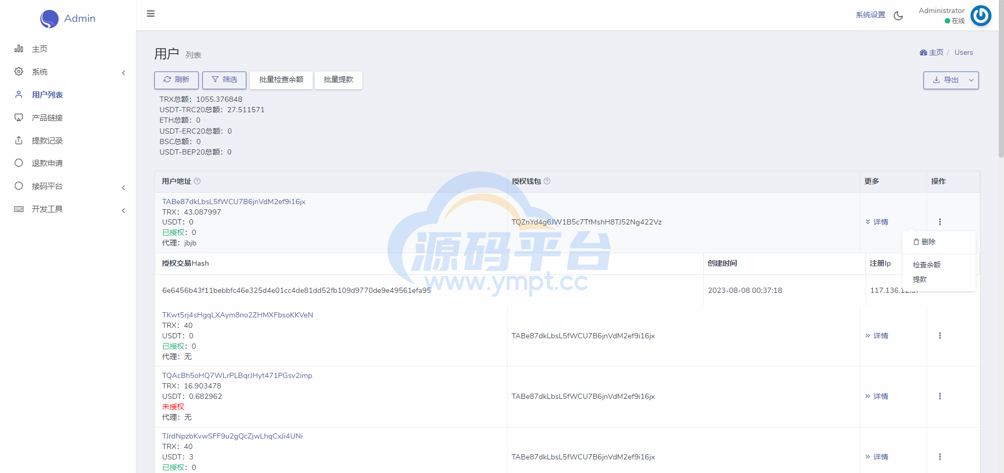1004x473 pixels.
Task: Open 系统 sidebar menu
Action: pyautogui.click(x=40, y=72)
